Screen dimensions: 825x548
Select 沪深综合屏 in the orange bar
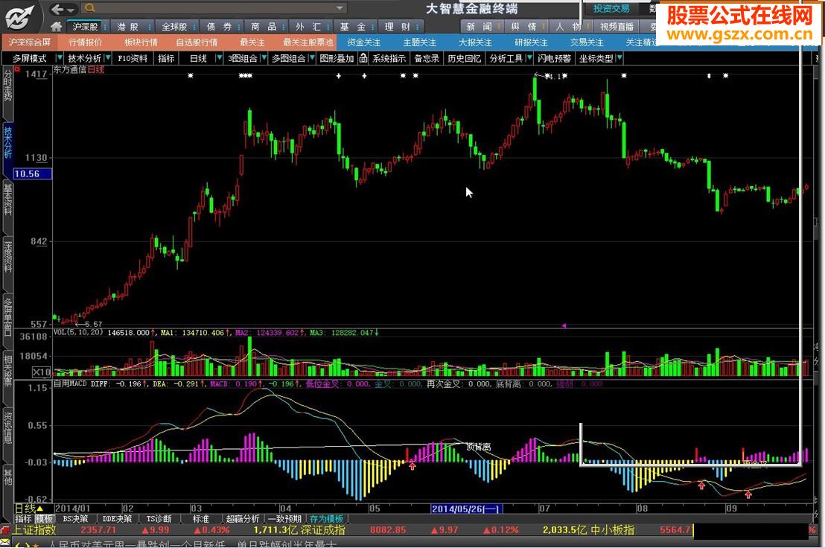(30, 42)
